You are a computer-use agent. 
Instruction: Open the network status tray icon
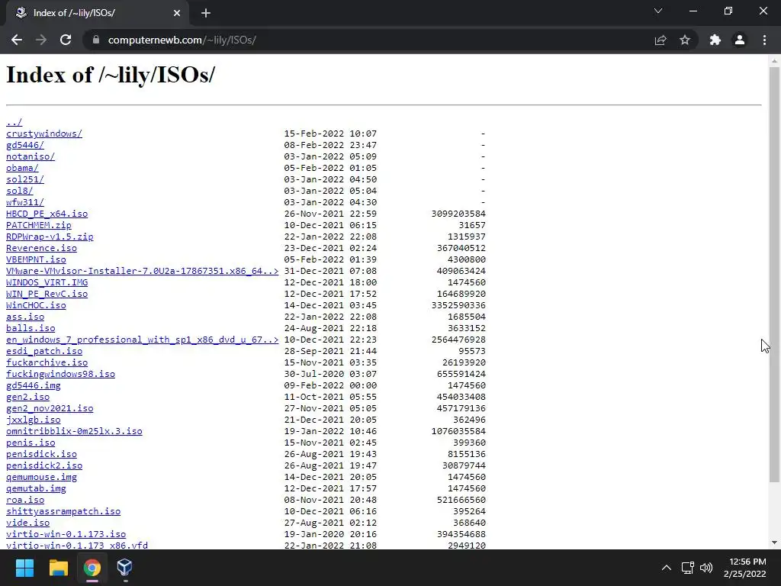coord(687,568)
